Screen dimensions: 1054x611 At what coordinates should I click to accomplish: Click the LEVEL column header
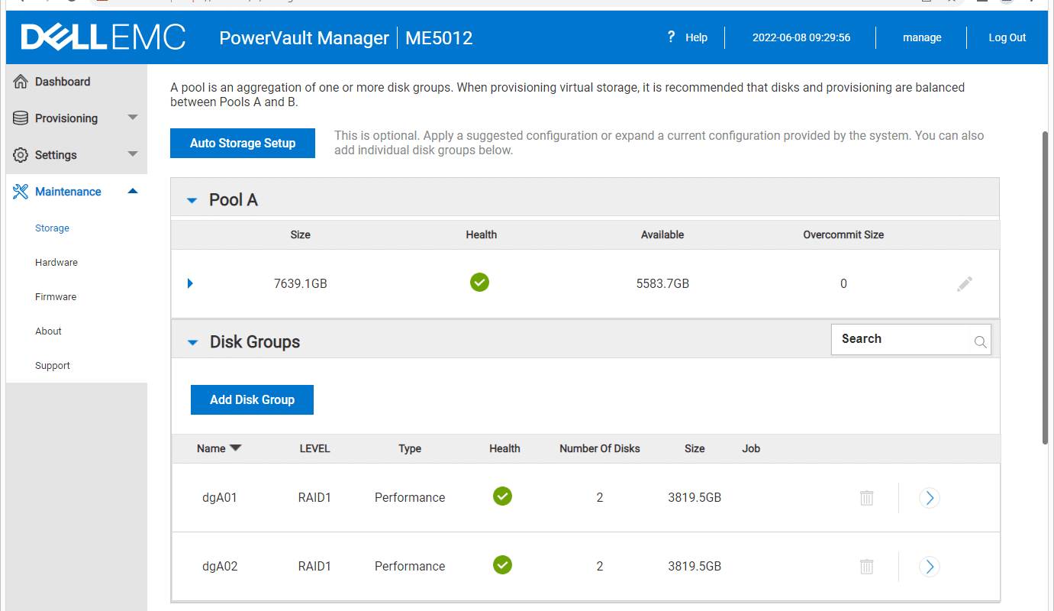tap(314, 448)
